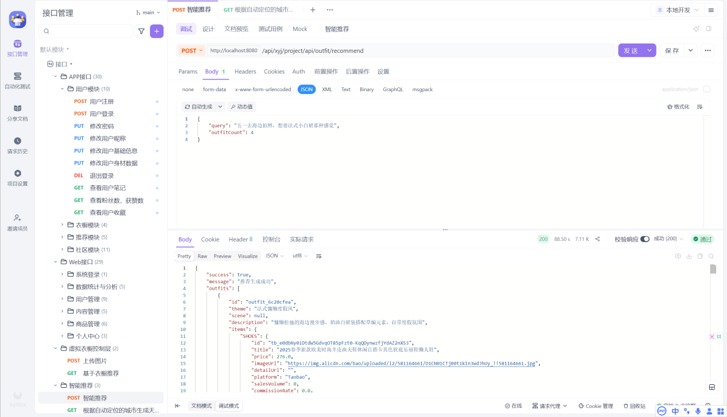Open 分享文档 in the left sidebar
This screenshot has width=727, height=417.
coord(17,113)
